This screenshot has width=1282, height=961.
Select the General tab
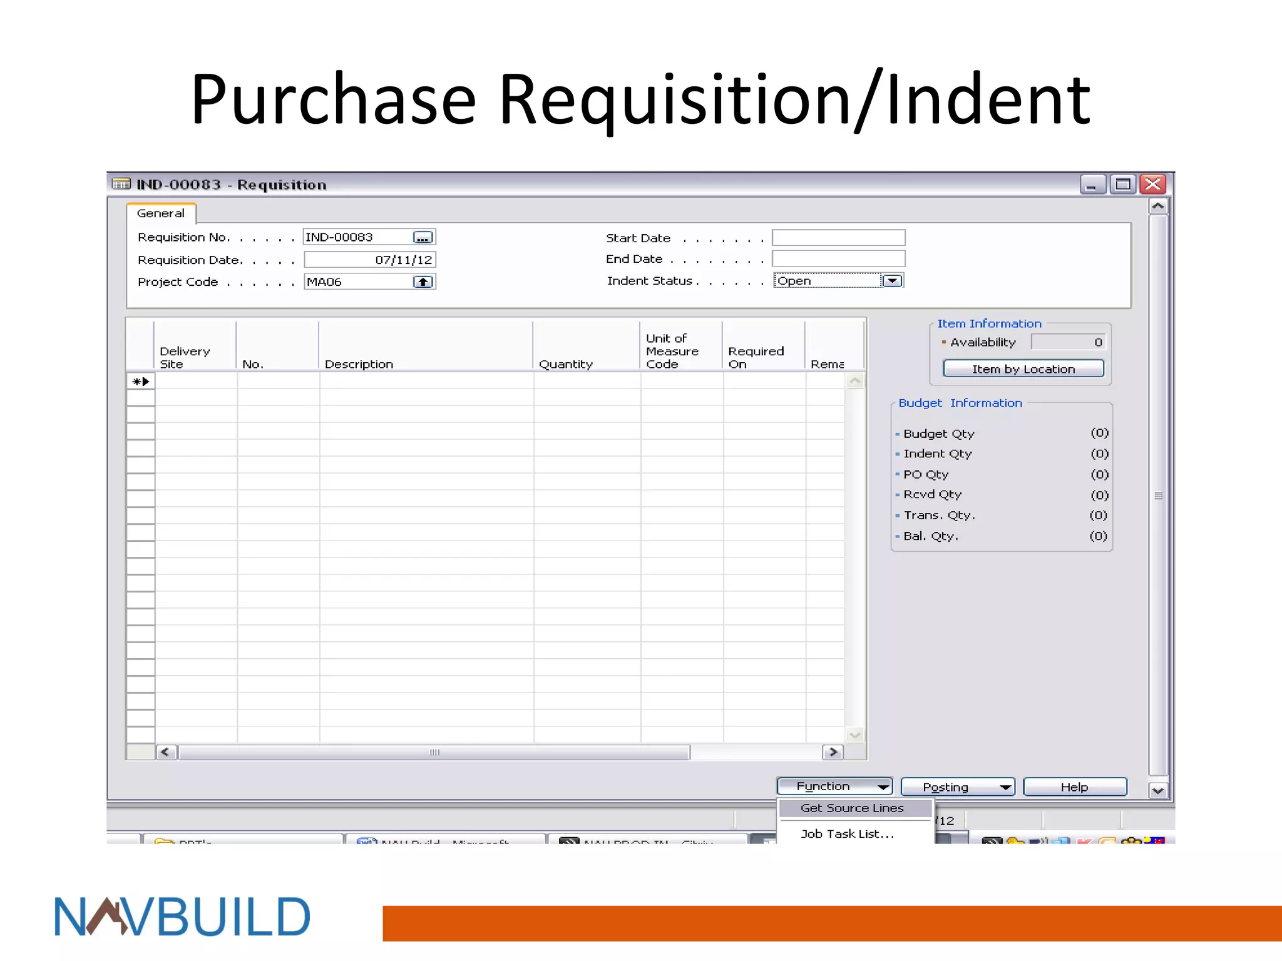(161, 213)
